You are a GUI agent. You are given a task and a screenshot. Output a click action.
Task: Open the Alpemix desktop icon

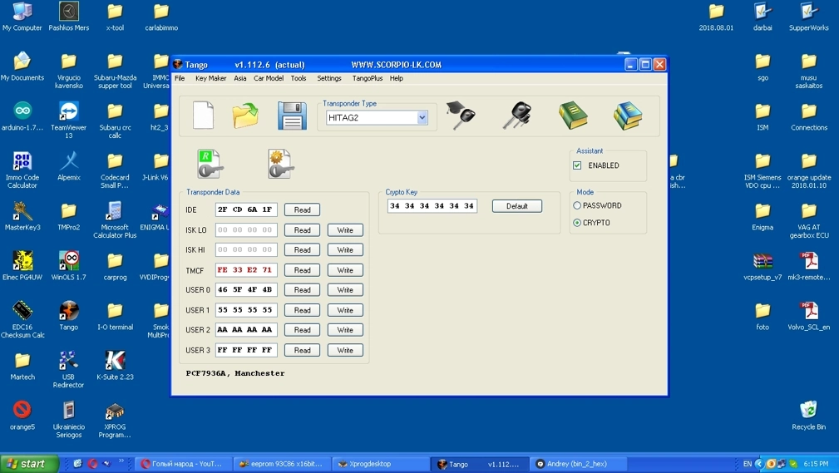[x=68, y=166]
